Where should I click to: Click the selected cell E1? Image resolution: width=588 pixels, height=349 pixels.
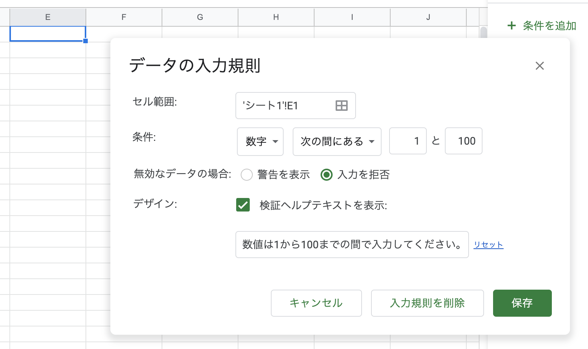48,34
